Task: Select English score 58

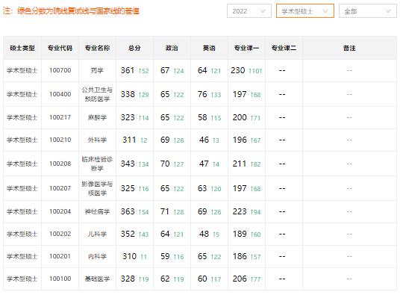Action: [x=202, y=117]
